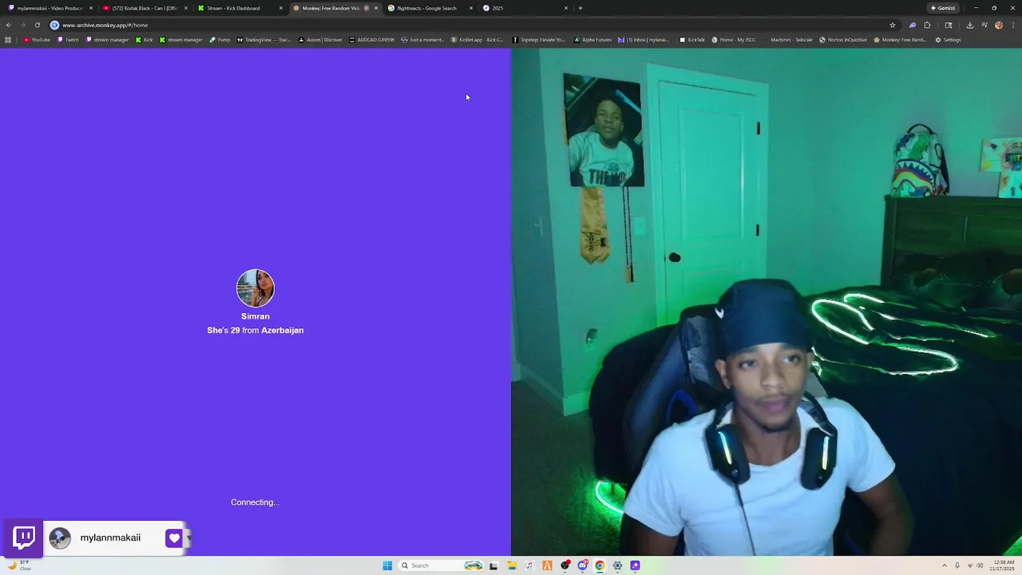Viewport: 1022px width, 575px height.
Task: Open Chrome downloads
Action: 970,25
